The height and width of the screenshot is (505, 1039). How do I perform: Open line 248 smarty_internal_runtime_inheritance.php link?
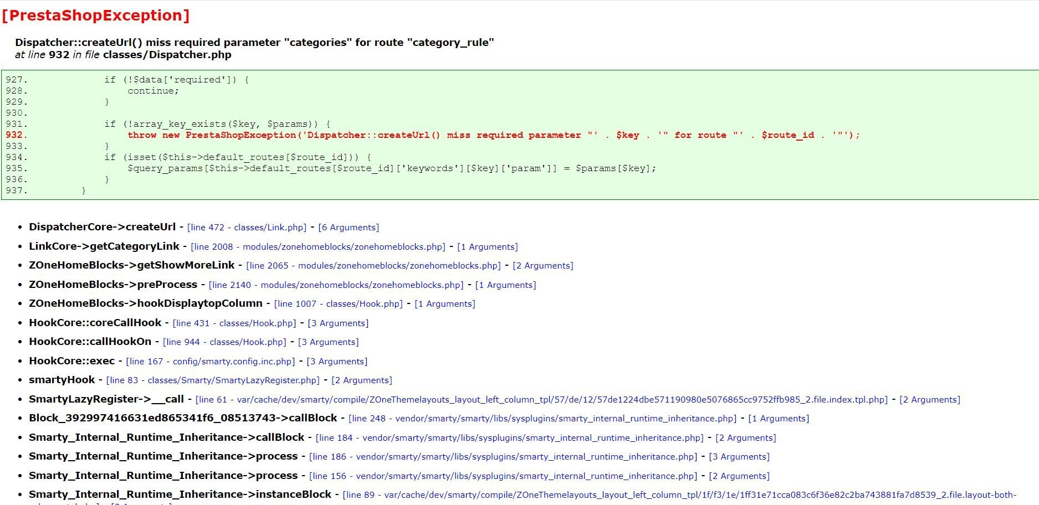point(542,419)
